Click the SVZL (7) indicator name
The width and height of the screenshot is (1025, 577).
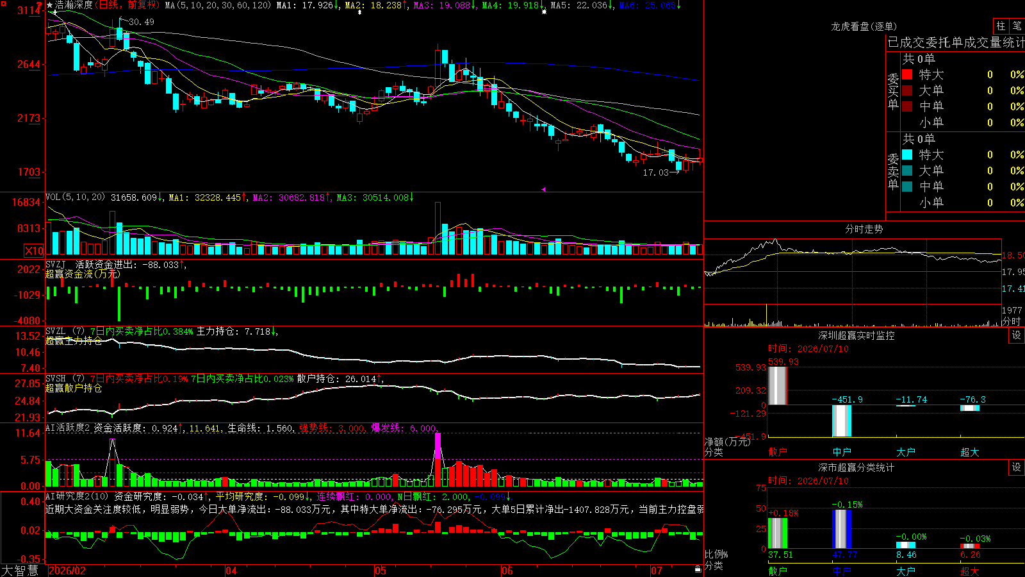(x=65, y=331)
